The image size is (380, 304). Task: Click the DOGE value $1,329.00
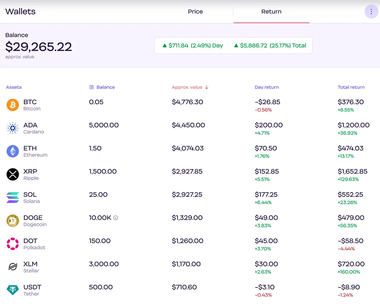(x=187, y=218)
